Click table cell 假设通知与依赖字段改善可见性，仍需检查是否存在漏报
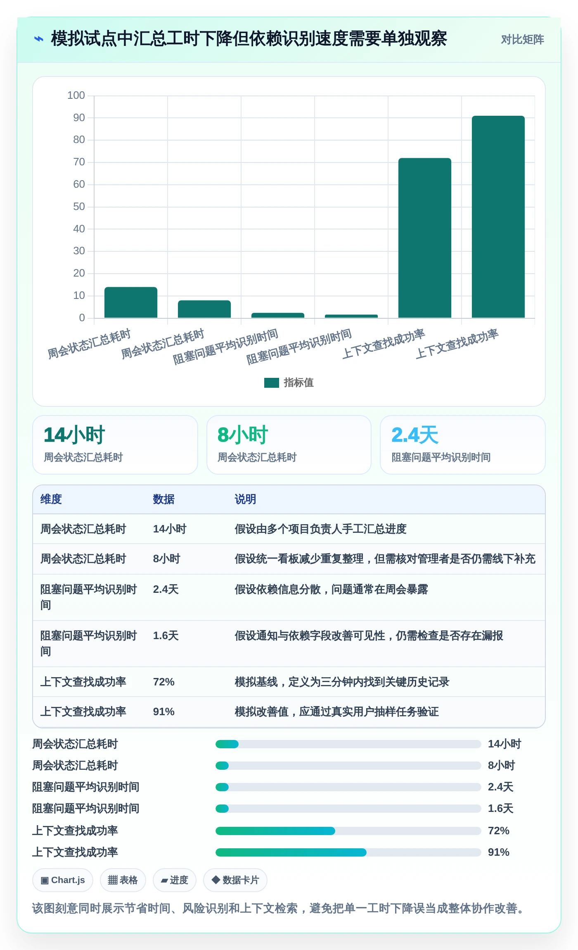 pos(369,636)
